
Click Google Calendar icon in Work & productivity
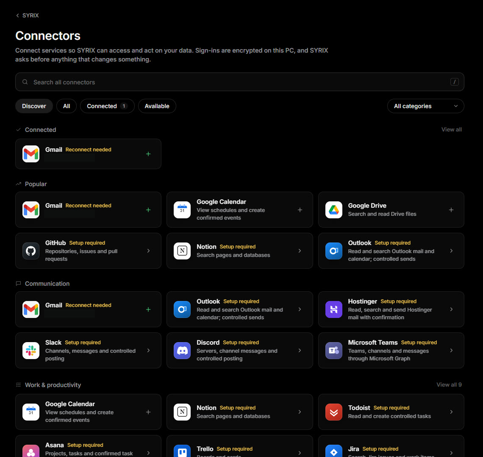tap(31, 412)
